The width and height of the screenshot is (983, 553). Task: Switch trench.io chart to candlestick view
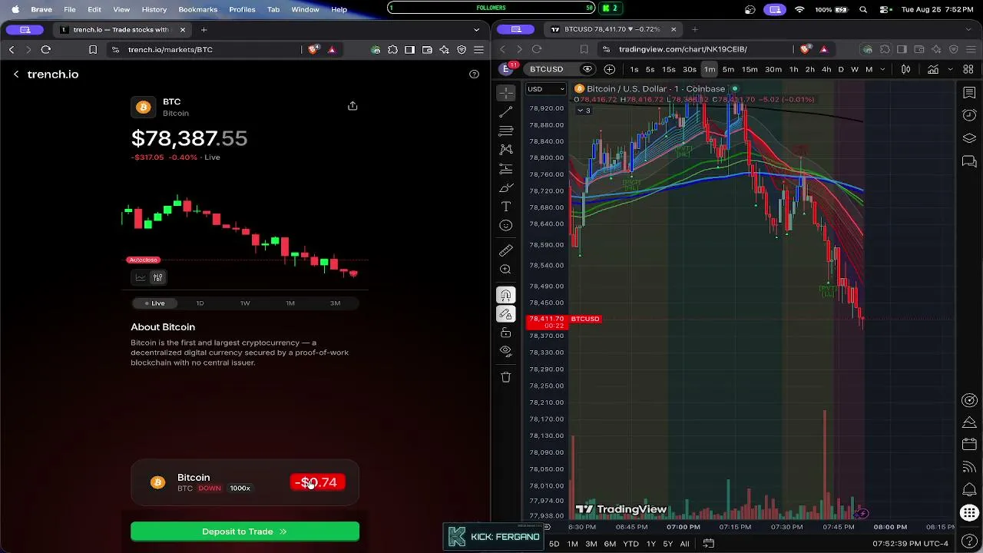coord(157,277)
